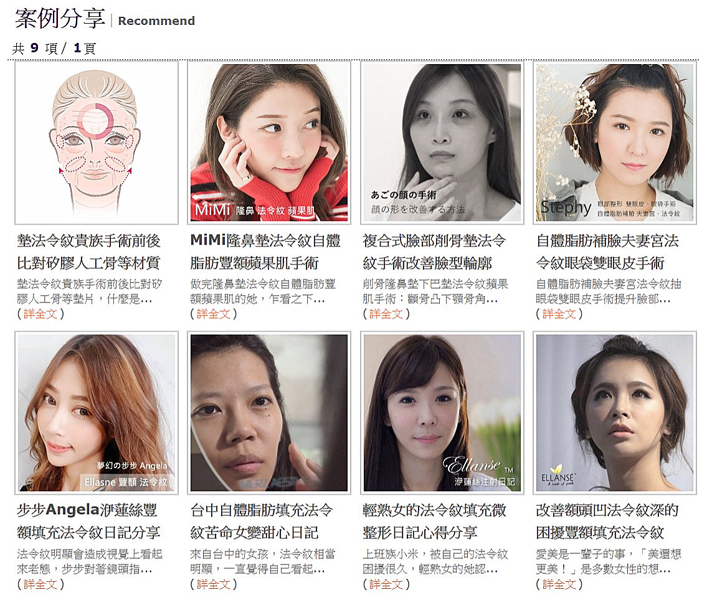This screenshot has width=707, height=600.
Task: Click title MiMi隆鼻墊法令紋自體脂肪
Action: click(x=265, y=252)
